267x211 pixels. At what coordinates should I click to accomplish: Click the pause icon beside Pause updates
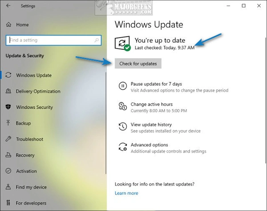[123, 86]
